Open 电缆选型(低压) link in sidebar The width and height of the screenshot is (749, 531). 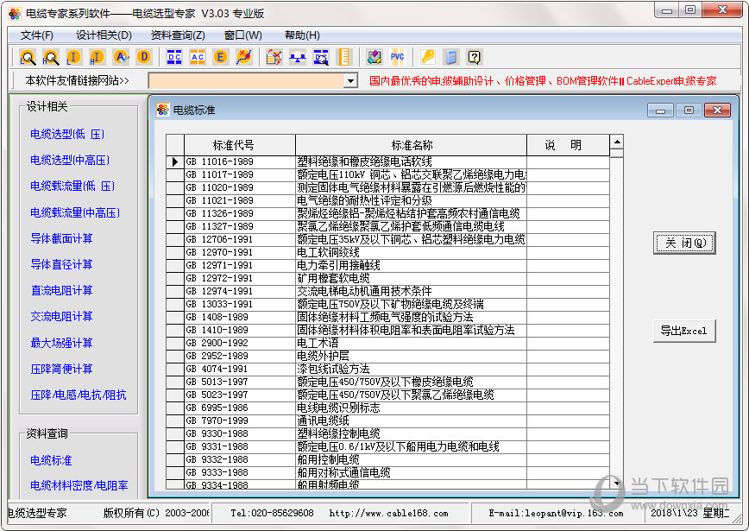pos(67,135)
